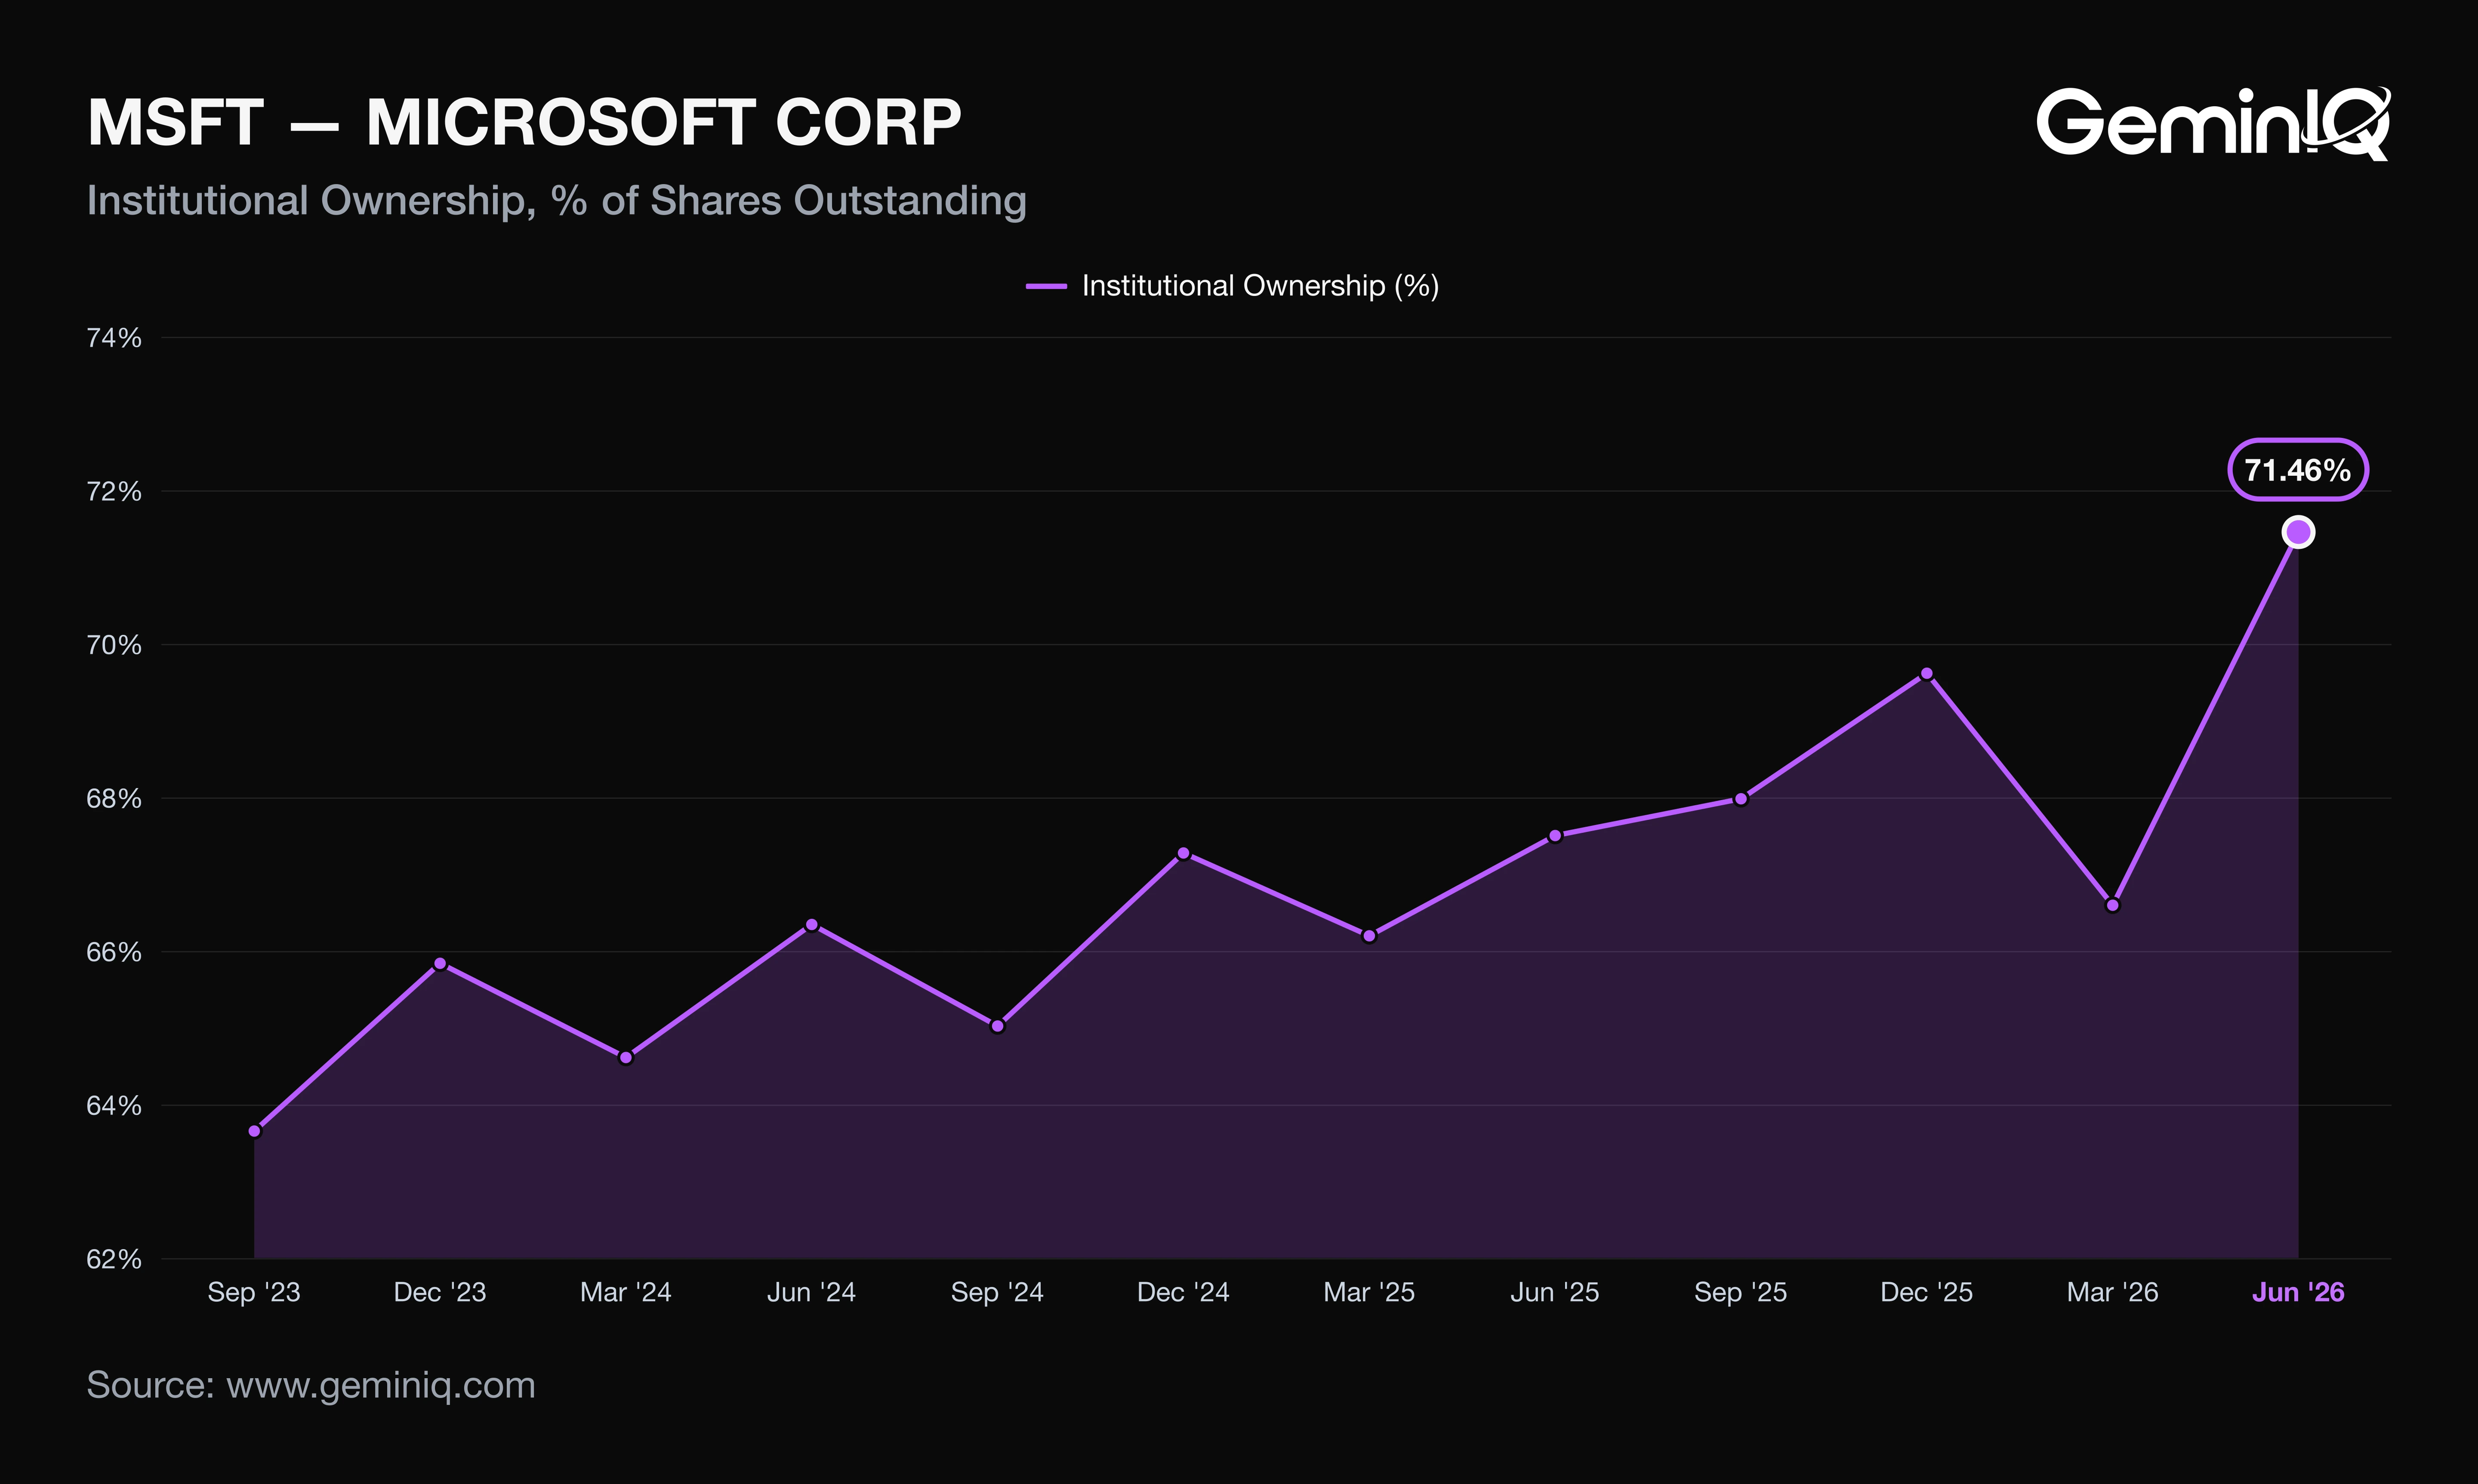This screenshot has width=2478, height=1484.
Task: Select the Mar '25 data point
Action: 1369,936
